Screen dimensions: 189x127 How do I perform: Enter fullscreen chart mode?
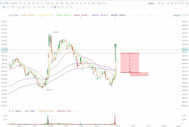click(x=176, y=3)
